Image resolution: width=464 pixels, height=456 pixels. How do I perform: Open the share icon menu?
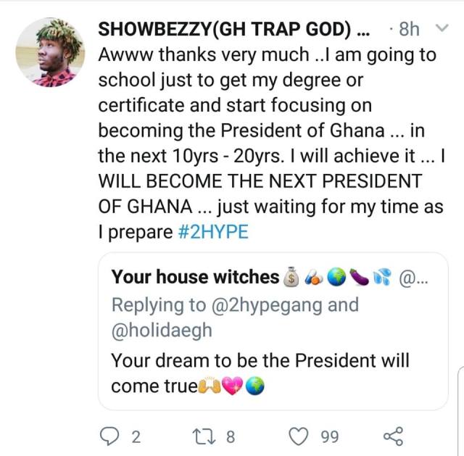tap(392, 436)
